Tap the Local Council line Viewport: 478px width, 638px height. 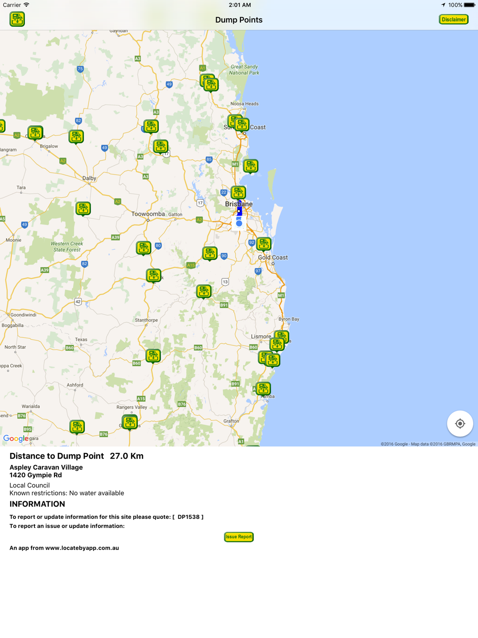pyautogui.click(x=30, y=485)
